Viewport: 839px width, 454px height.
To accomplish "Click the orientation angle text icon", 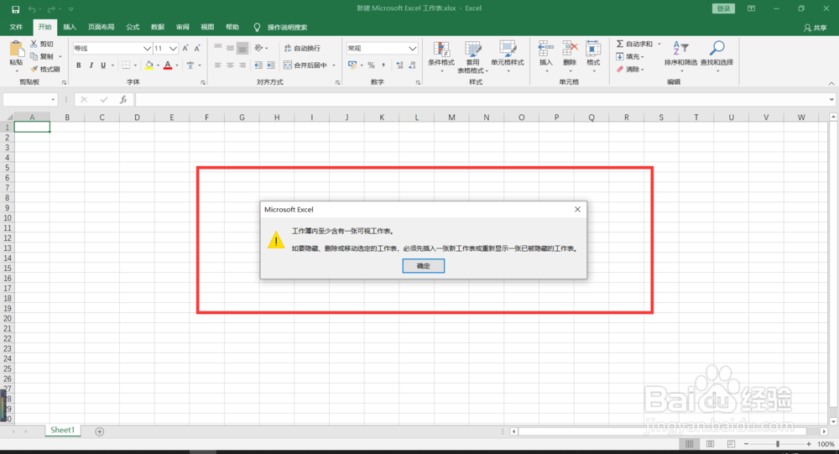I will [x=258, y=48].
